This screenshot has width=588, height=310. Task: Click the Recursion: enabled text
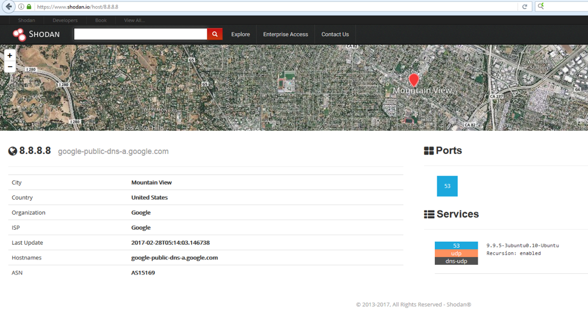tap(513, 253)
